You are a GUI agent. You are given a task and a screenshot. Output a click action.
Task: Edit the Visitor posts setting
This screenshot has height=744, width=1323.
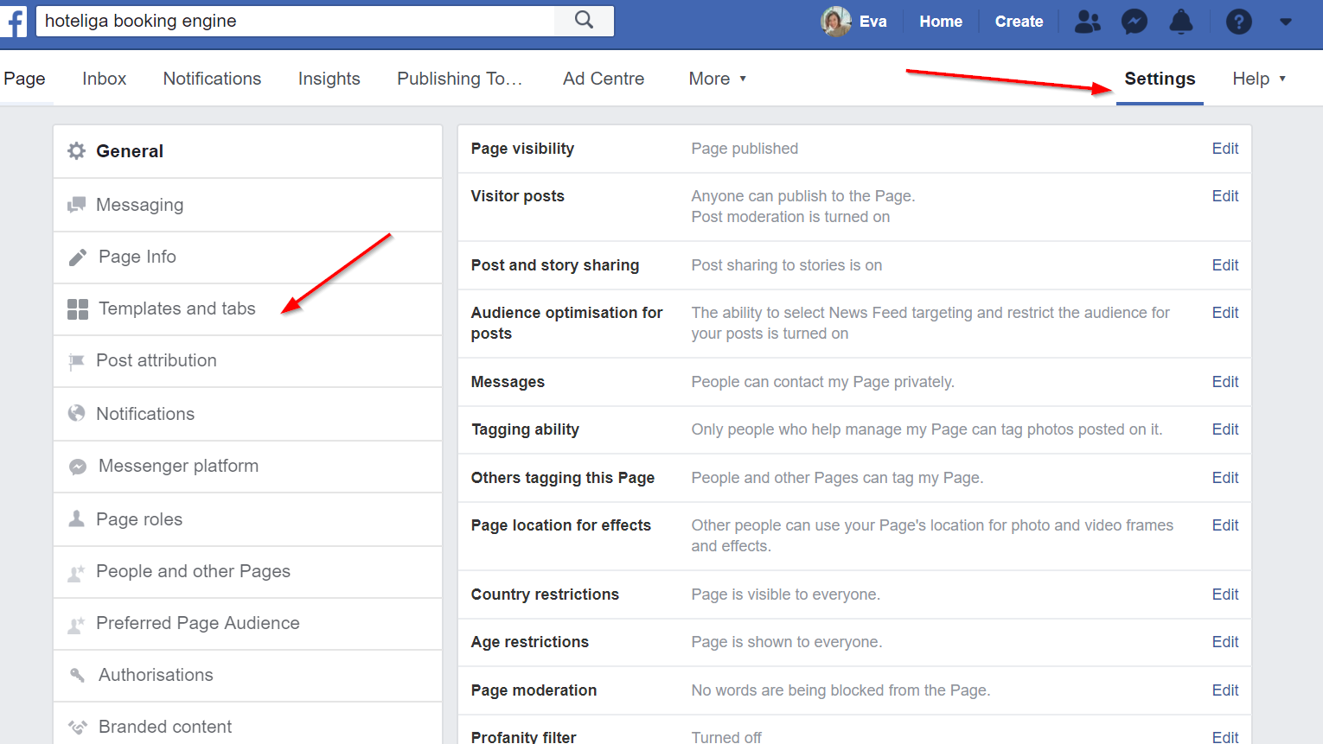click(1224, 196)
